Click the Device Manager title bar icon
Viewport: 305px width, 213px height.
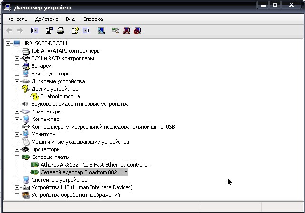(8, 8)
